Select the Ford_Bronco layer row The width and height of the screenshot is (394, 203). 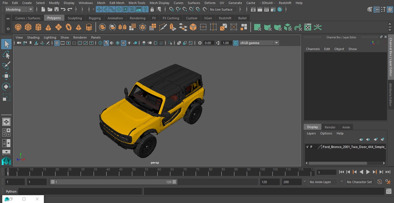(345, 147)
